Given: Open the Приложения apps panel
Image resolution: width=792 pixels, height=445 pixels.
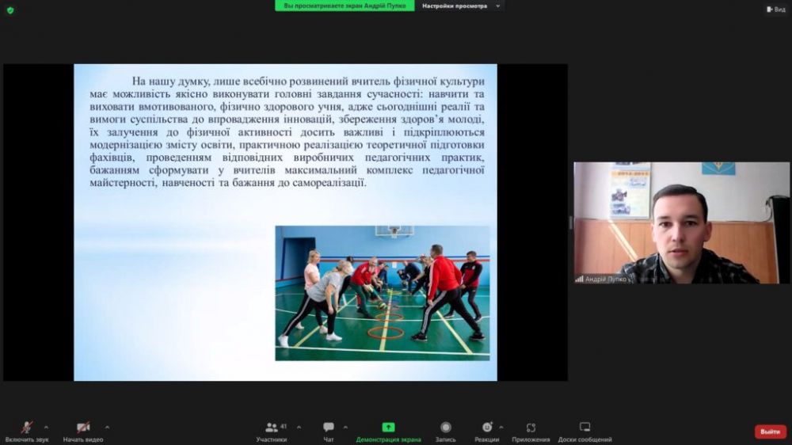Looking at the screenshot, I should pyautogui.click(x=531, y=428).
